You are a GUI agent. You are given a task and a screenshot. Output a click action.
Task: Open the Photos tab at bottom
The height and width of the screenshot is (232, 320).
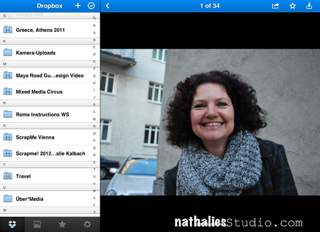[x=37, y=224]
